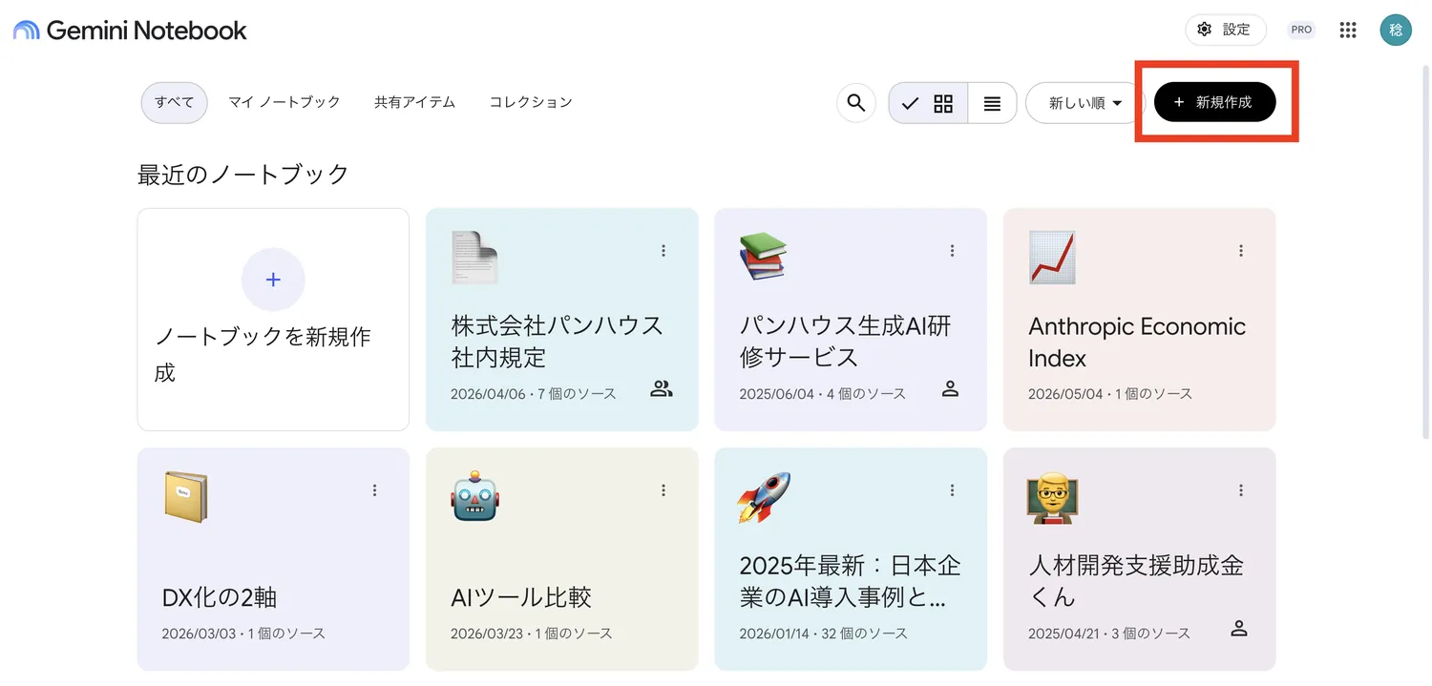Screen dimensions: 1432x686
Task: Select the 共有アイテム tab
Action: coord(414,102)
